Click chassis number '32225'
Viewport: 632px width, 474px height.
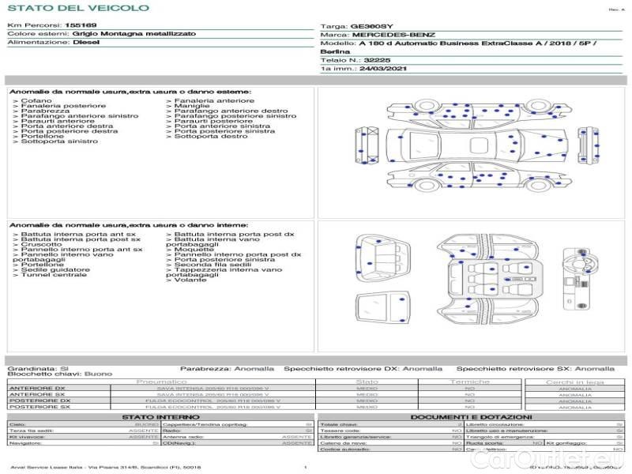[x=377, y=60]
